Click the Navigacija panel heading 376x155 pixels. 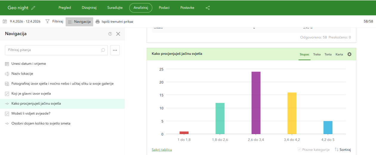[16, 34]
